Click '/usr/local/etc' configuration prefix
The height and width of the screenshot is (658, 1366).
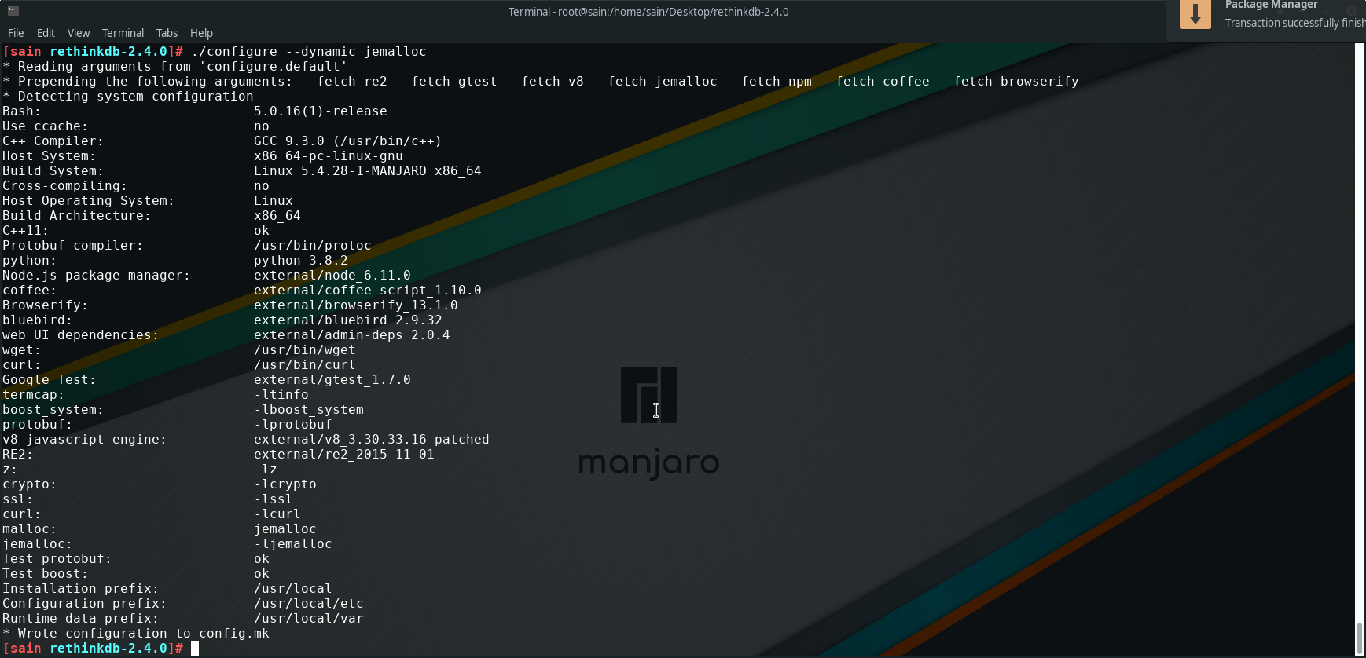pyautogui.click(x=308, y=604)
